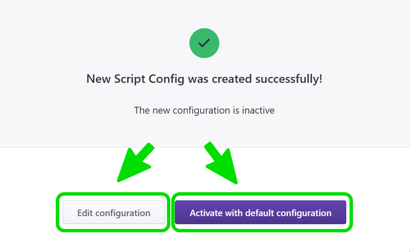Click the dark checkmark inside the green circle
Image resolution: width=410 pixels, height=252 pixels.
click(x=204, y=43)
